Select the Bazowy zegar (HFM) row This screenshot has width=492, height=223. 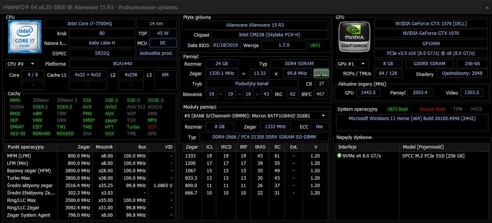[90, 171]
